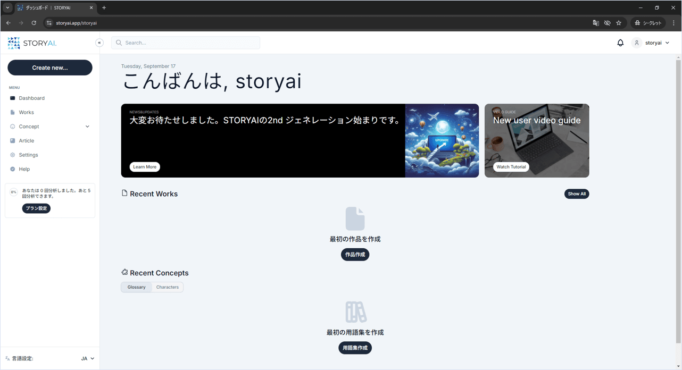The height and width of the screenshot is (370, 682).
Task: Open the tab search dropdown arrow
Action: click(x=7, y=8)
